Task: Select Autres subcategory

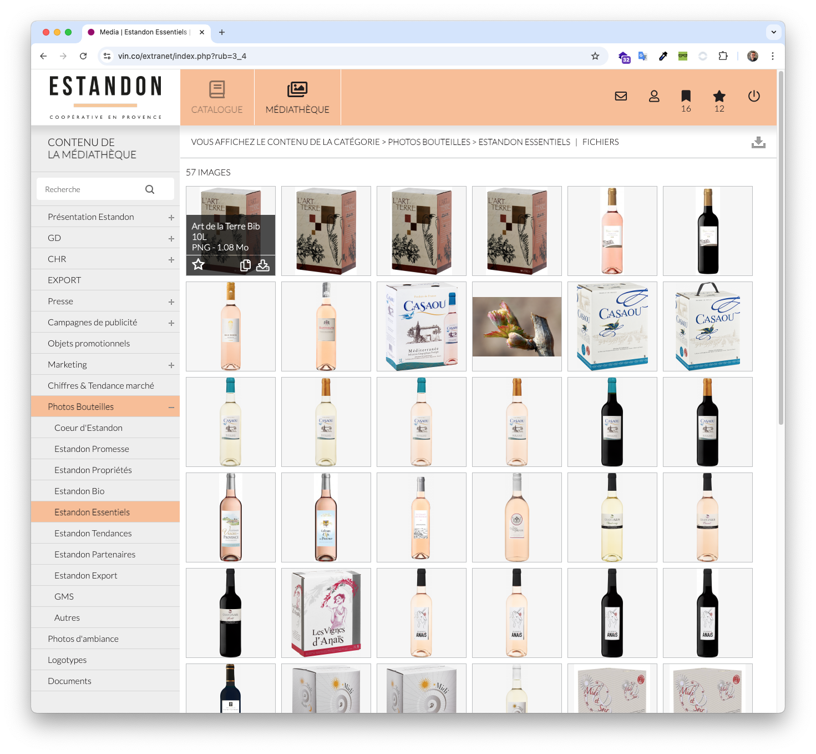Action: pyautogui.click(x=105, y=617)
